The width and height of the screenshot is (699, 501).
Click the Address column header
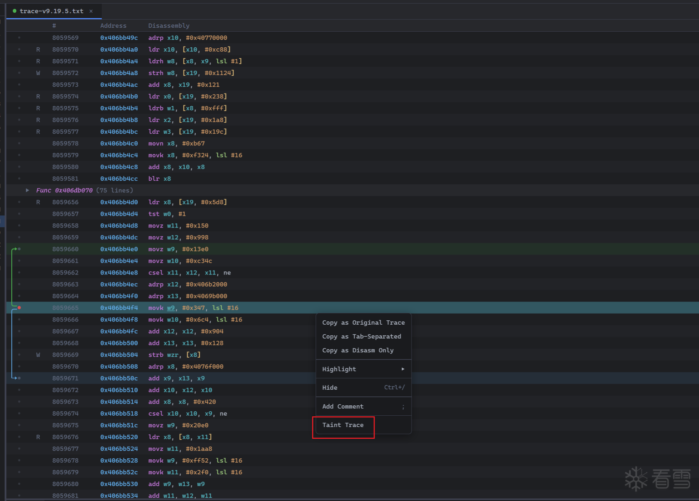[113, 26]
